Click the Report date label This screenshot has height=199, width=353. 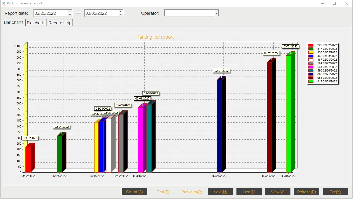pos(16,13)
